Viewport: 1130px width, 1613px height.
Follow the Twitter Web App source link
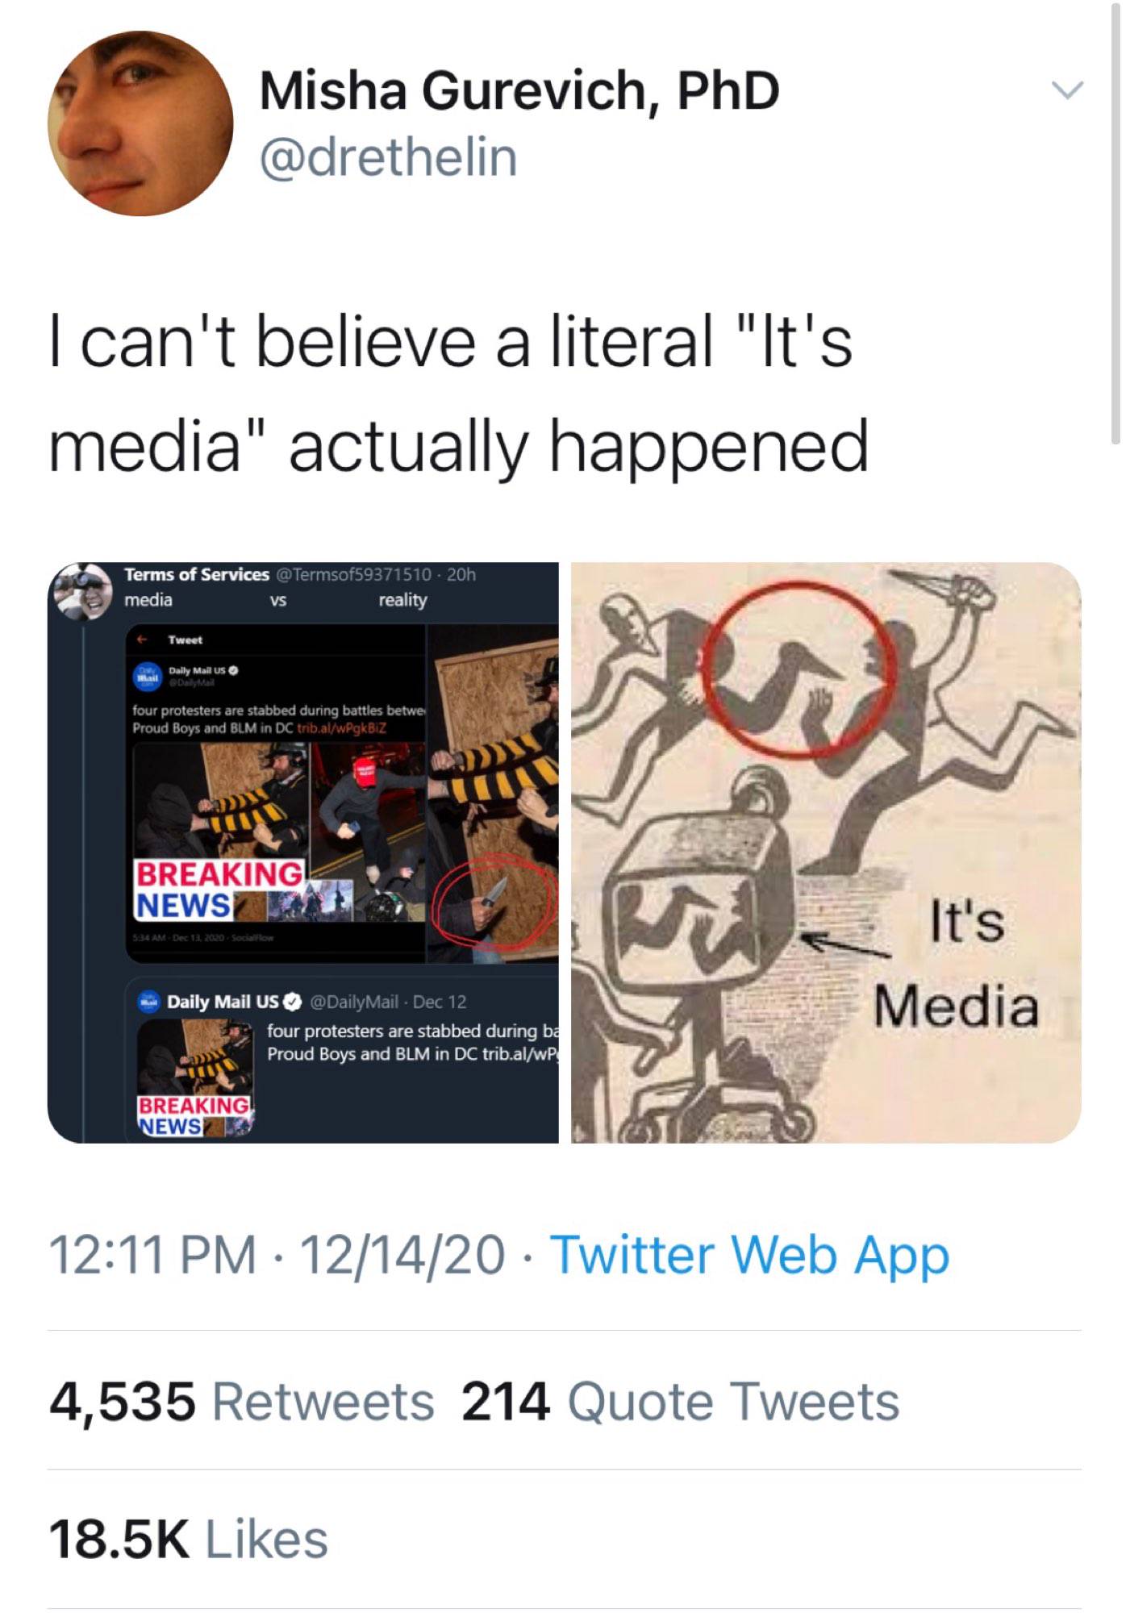(x=749, y=1256)
